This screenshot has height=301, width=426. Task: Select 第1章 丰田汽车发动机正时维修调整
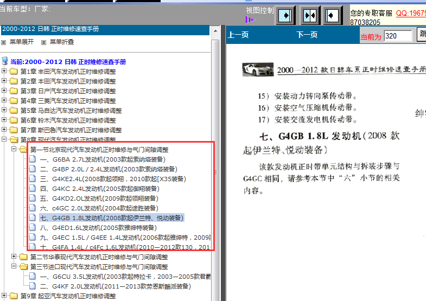68,72
